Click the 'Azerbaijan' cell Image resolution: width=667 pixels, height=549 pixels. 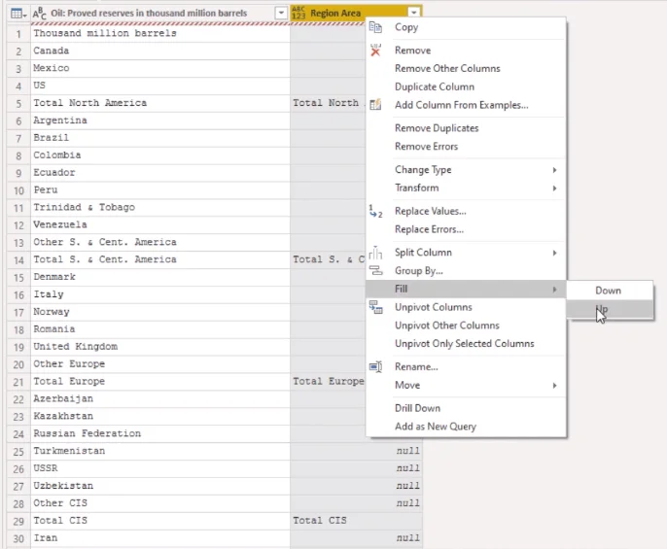coord(159,399)
